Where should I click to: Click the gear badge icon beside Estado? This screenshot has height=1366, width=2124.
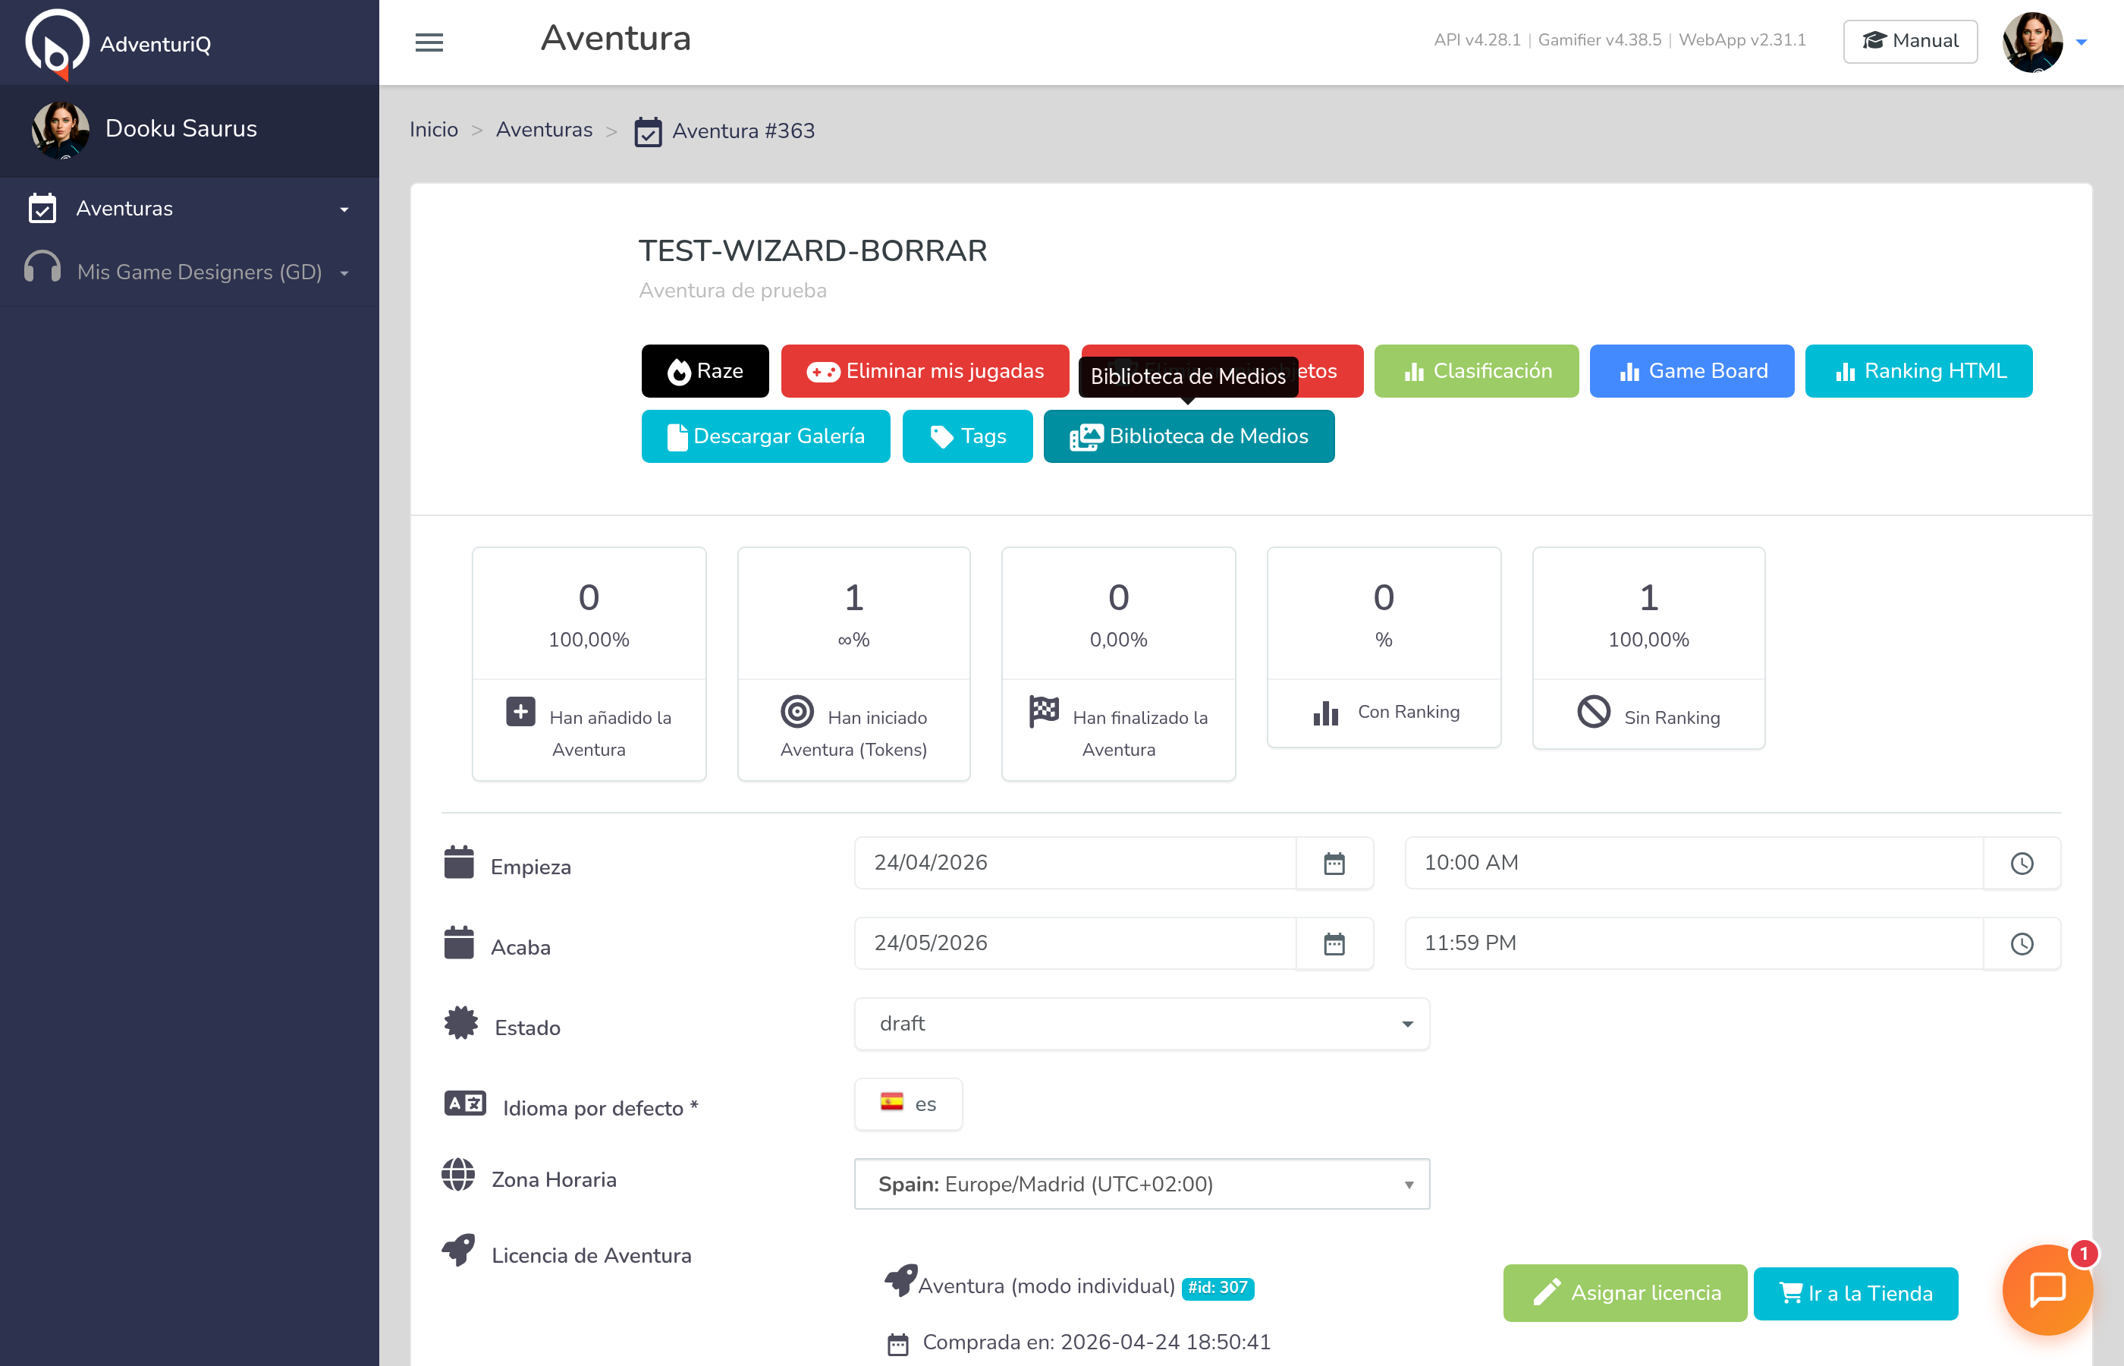click(x=460, y=1024)
